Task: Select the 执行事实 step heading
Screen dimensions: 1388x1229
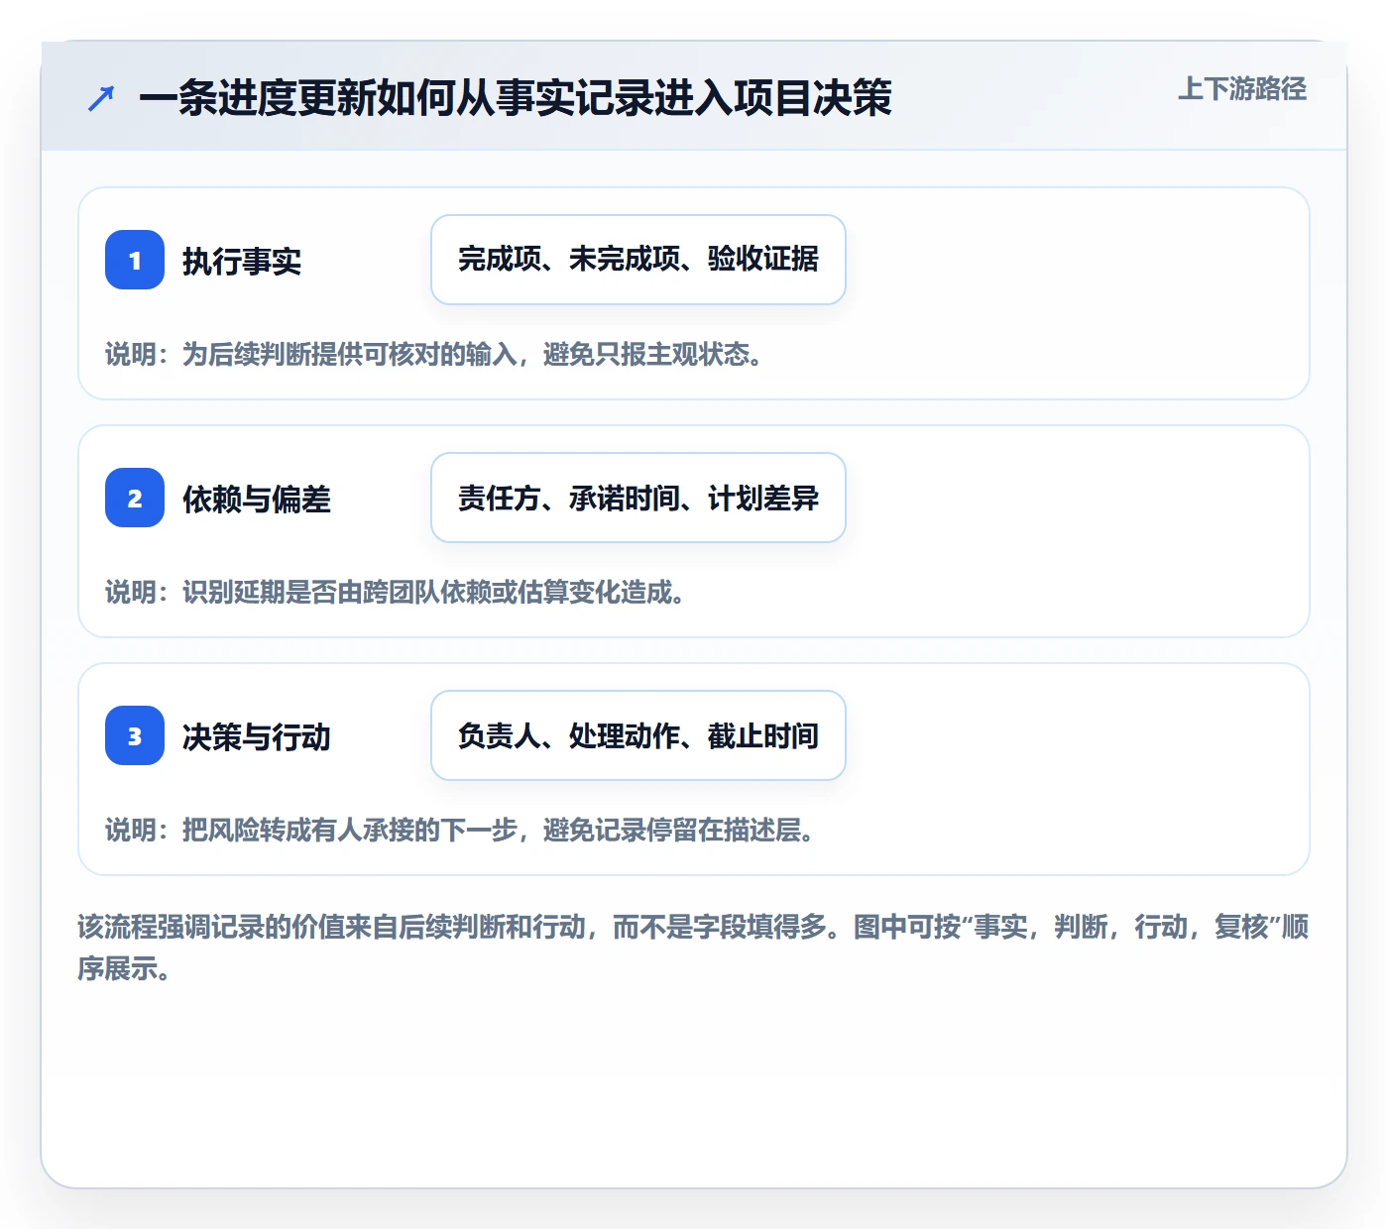Action: pyautogui.click(x=242, y=262)
